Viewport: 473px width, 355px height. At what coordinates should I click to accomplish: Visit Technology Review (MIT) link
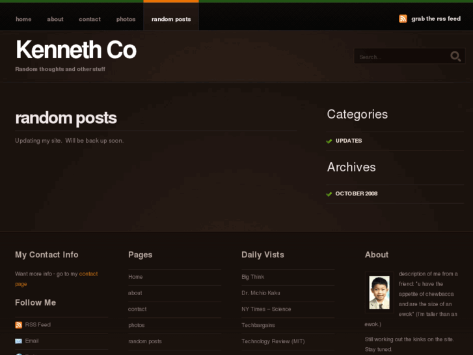point(273,341)
